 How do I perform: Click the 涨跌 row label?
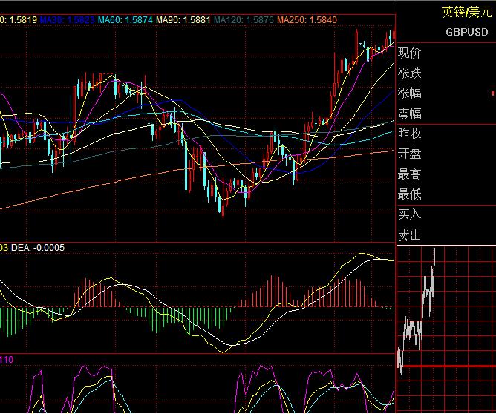coord(409,73)
